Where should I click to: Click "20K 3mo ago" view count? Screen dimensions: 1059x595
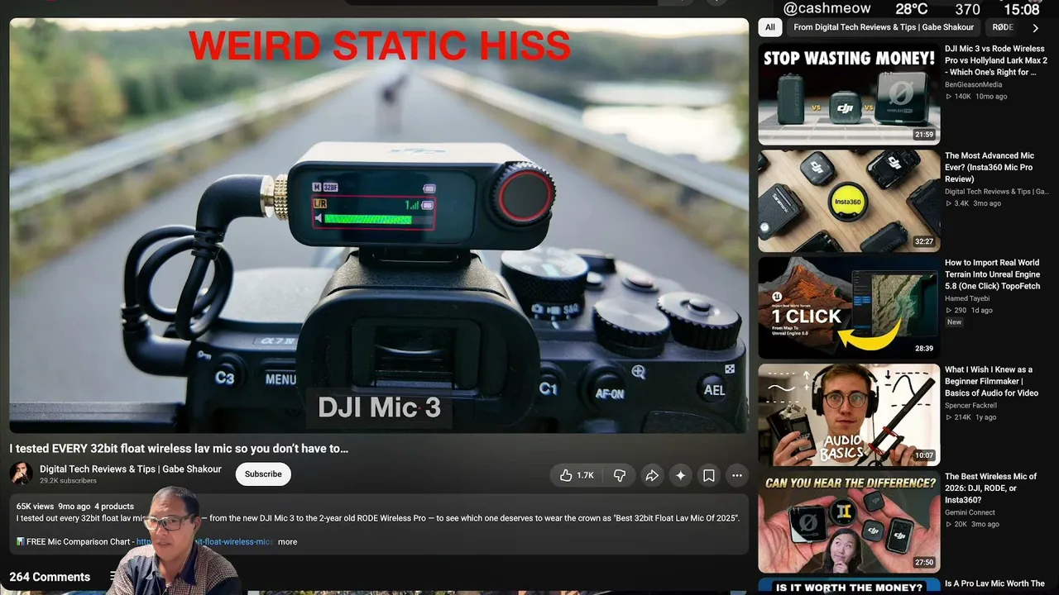(x=972, y=525)
